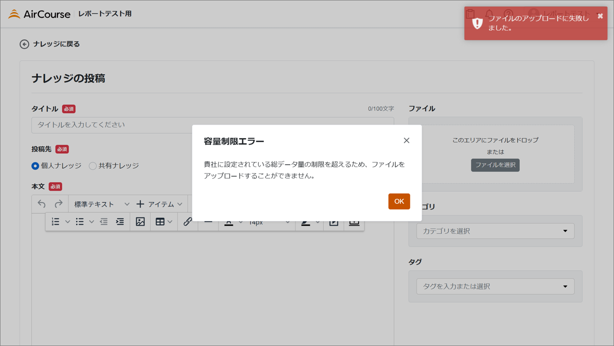Select the 個人ナレッジ radio button
This screenshot has height=346, width=614.
click(x=35, y=166)
